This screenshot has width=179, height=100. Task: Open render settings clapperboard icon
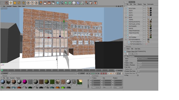click(53, 3)
